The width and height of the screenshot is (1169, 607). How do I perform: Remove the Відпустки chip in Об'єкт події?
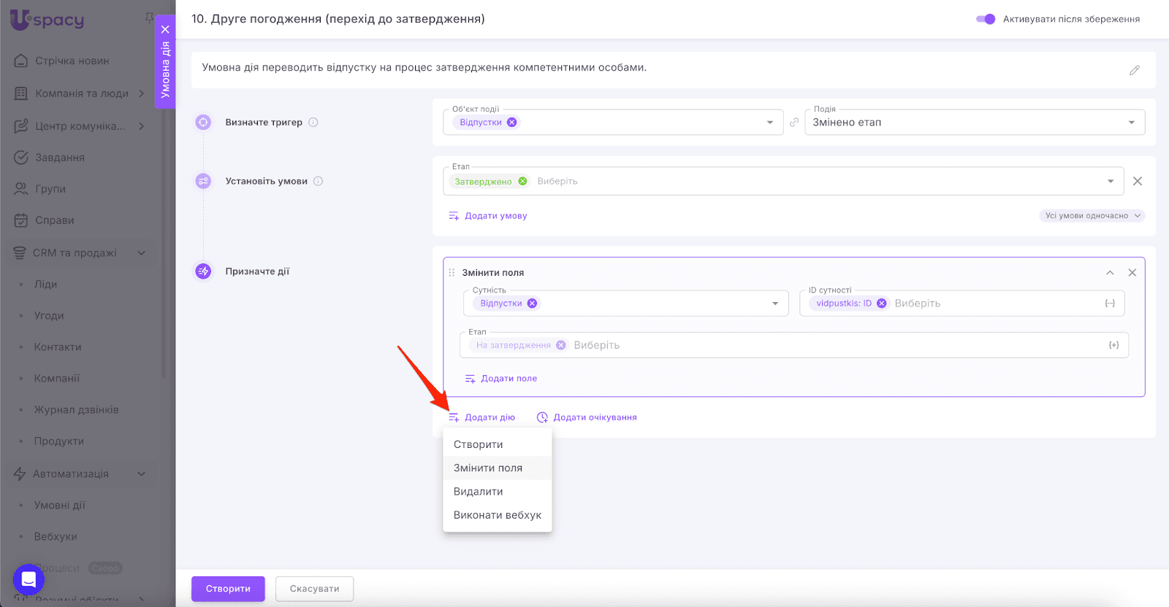point(512,123)
